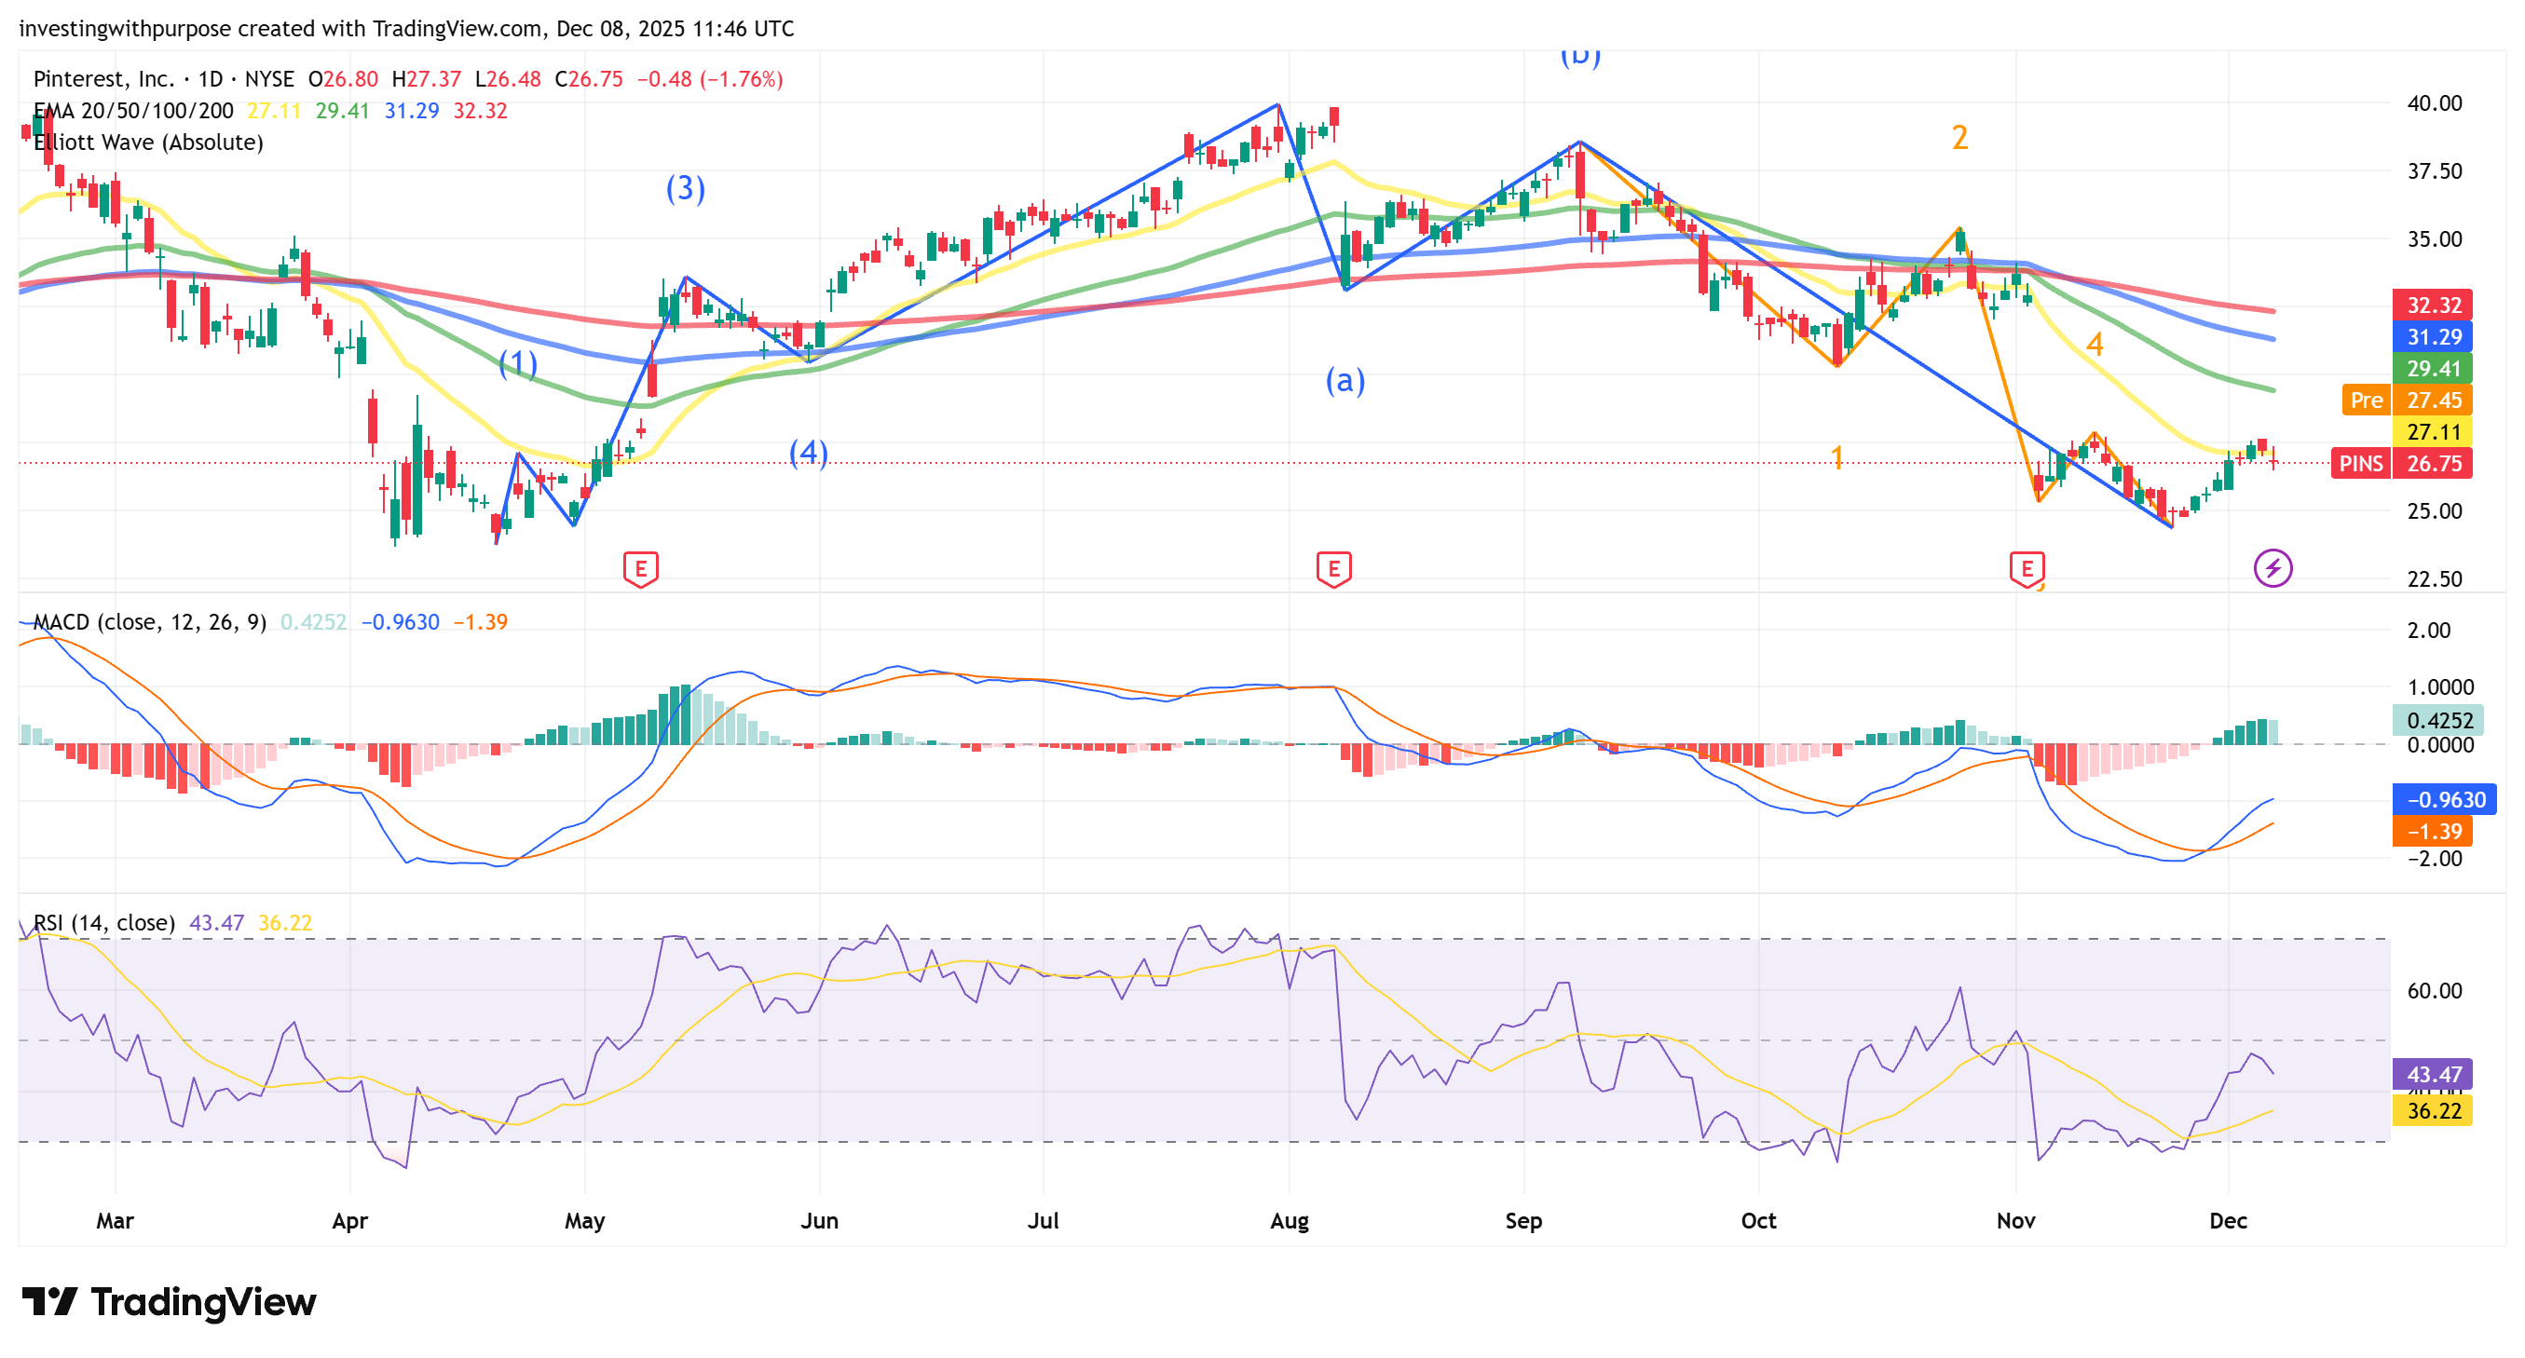The width and height of the screenshot is (2525, 1358).
Task: Open the Elliott Wave (Absolute) indicator legend
Action: [148, 143]
